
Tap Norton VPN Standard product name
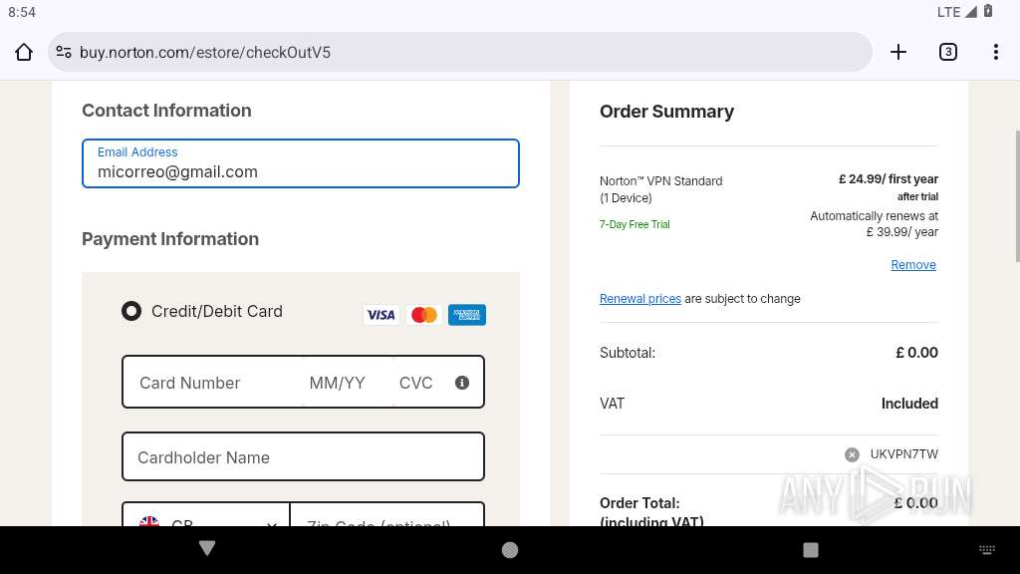pos(661,189)
